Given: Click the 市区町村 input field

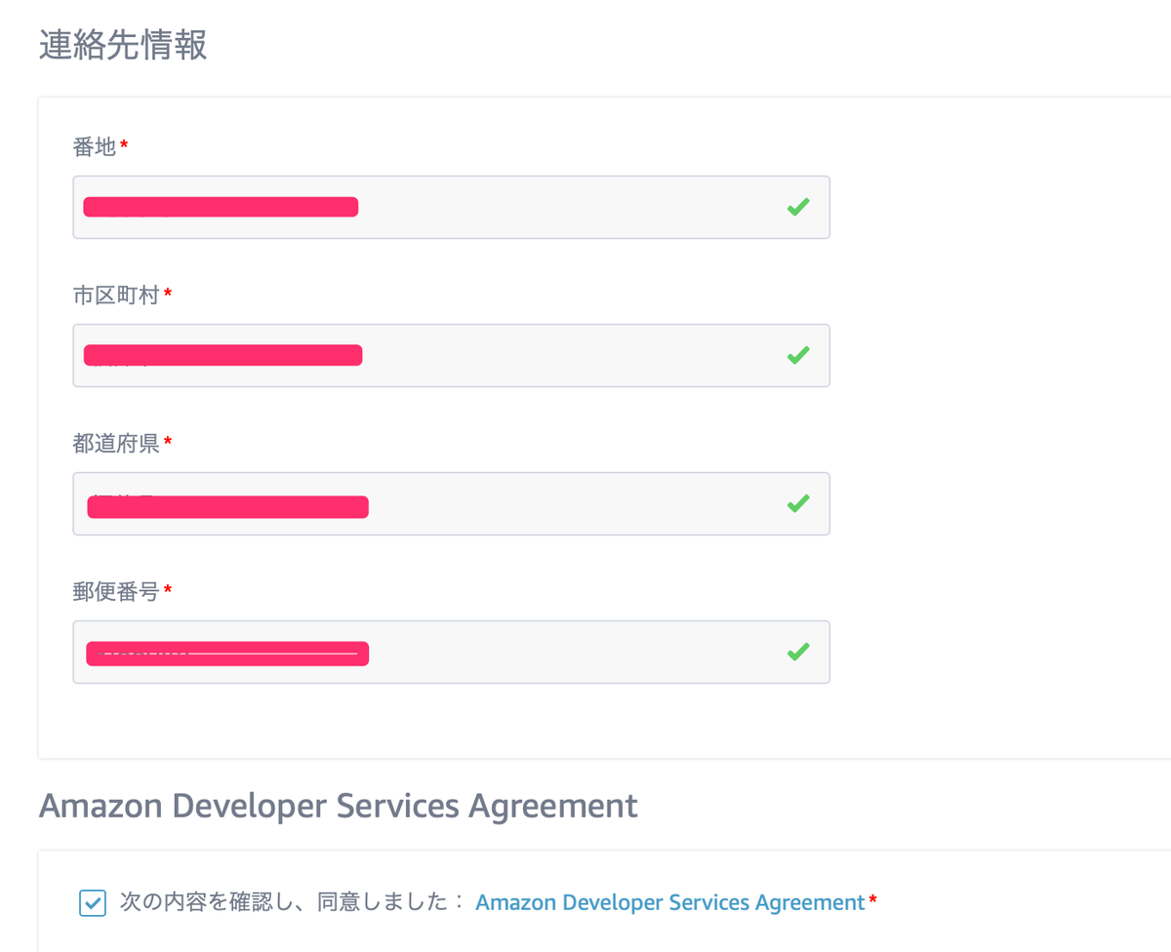Looking at the screenshot, I should click(451, 355).
